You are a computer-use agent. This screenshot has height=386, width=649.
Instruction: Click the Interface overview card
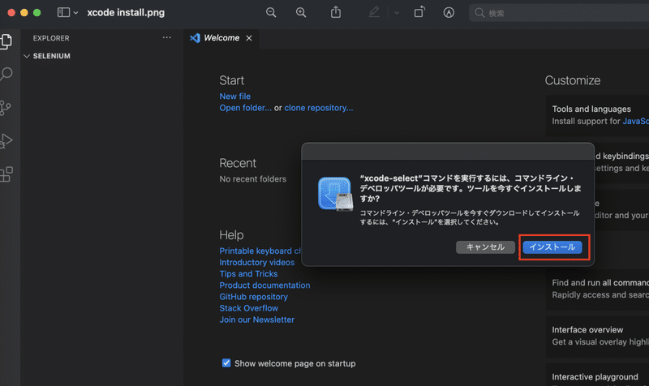point(597,336)
